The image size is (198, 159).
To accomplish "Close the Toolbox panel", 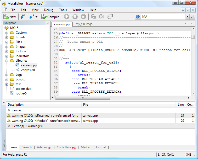I will tap(4, 103).
